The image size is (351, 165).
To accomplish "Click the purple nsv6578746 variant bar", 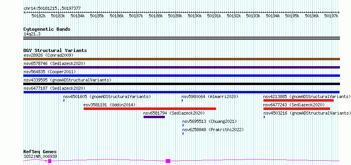I will point(181,67).
